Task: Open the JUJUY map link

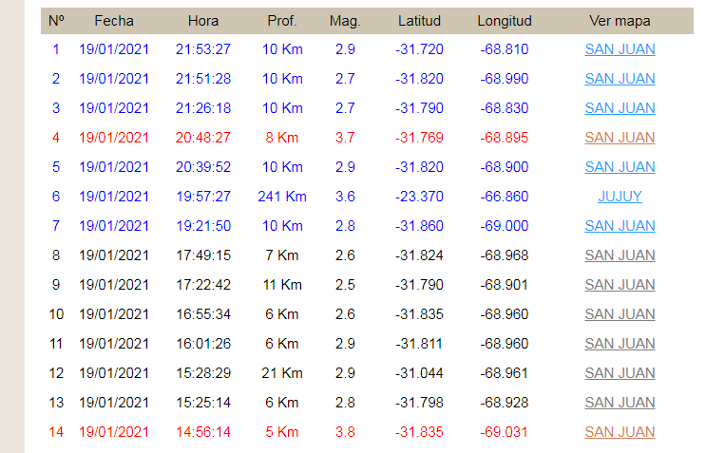Action: coord(620,197)
